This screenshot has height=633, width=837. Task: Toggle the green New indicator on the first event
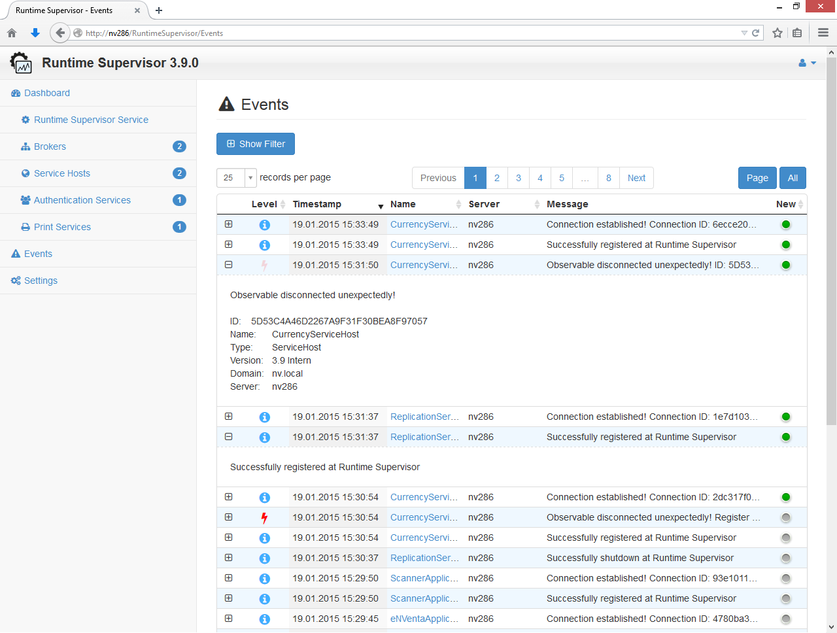(785, 224)
